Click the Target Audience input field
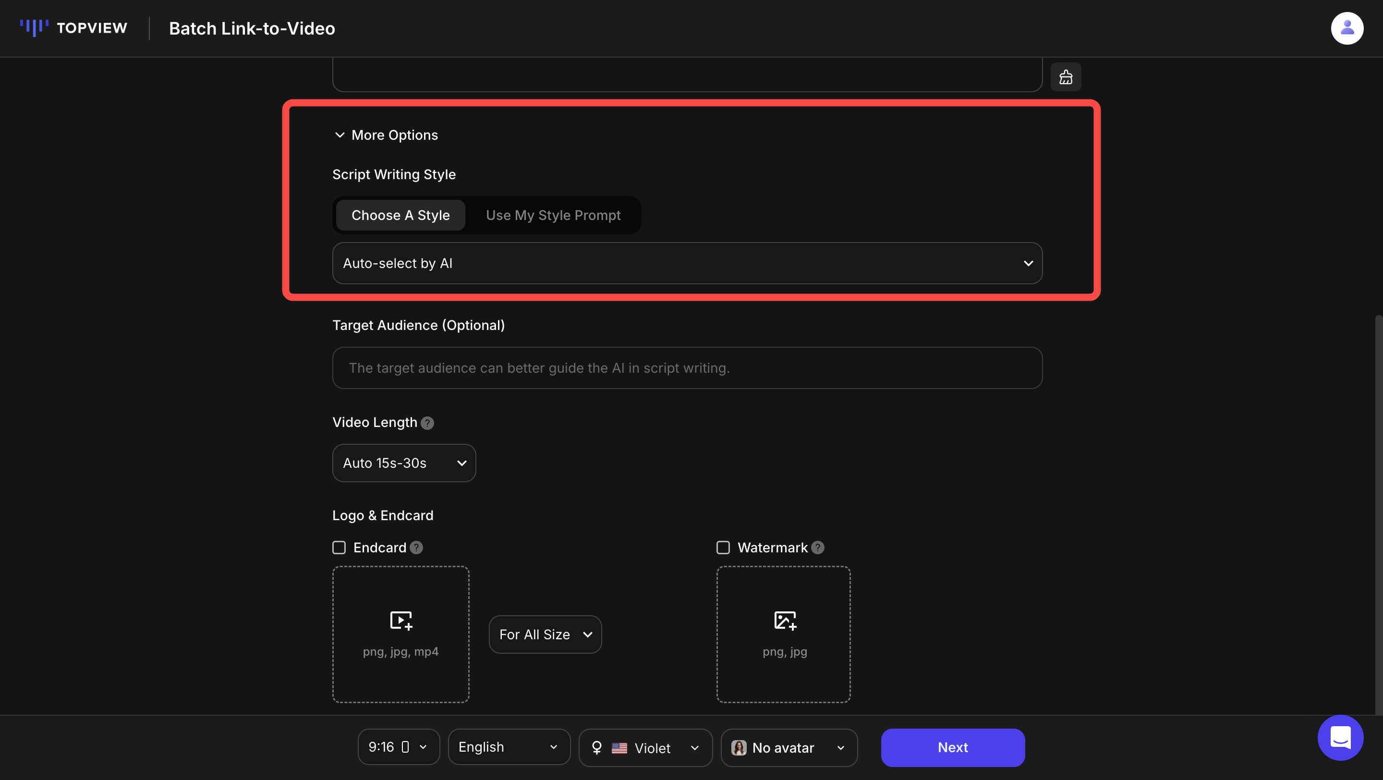 pyautogui.click(x=687, y=368)
